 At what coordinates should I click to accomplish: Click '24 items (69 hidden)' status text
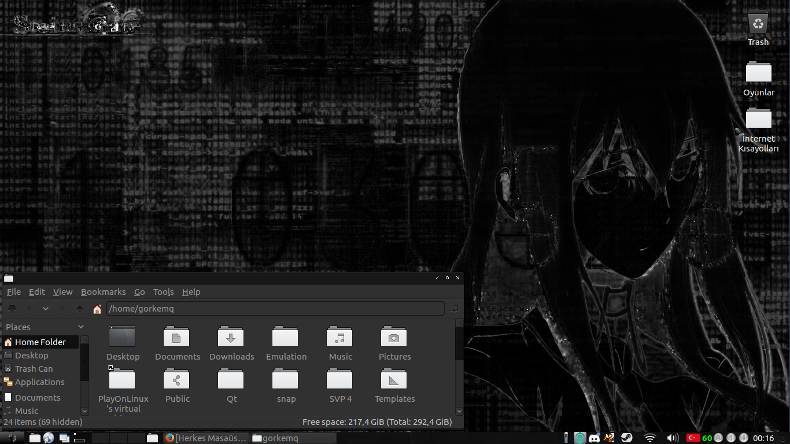[x=43, y=422]
